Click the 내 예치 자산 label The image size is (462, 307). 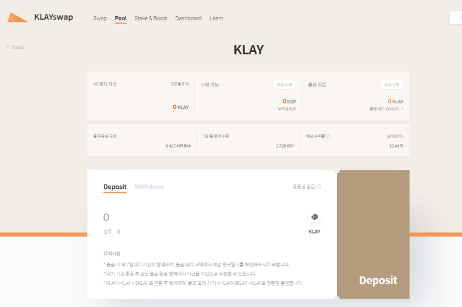pyautogui.click(x=105, y=84)
